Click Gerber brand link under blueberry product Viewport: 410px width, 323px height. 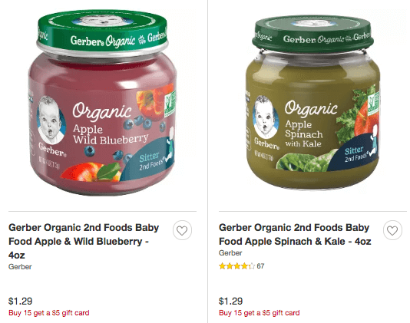click(20, 267)
